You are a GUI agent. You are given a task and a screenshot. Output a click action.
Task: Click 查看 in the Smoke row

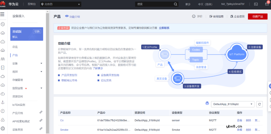(240, 130)
